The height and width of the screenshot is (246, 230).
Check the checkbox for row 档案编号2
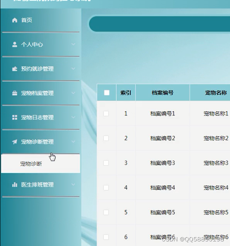point(106,138)
